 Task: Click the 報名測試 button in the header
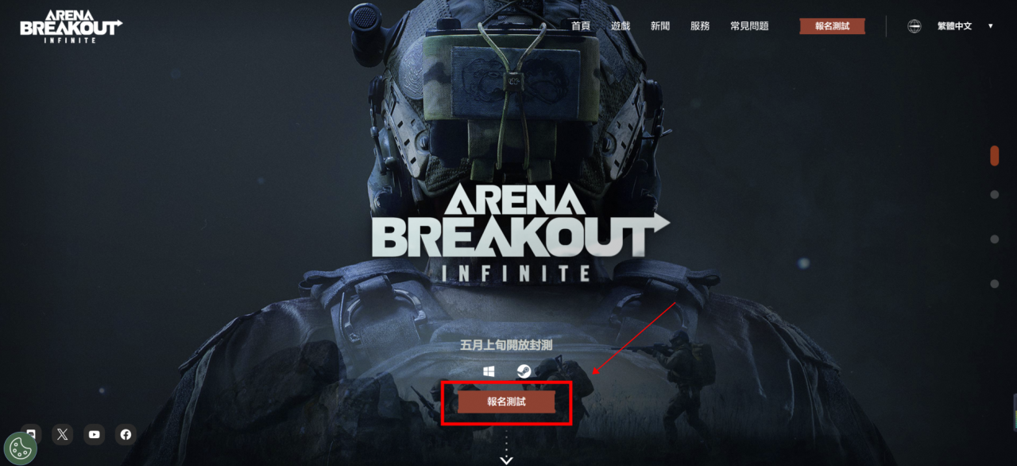tap(832, 26)
